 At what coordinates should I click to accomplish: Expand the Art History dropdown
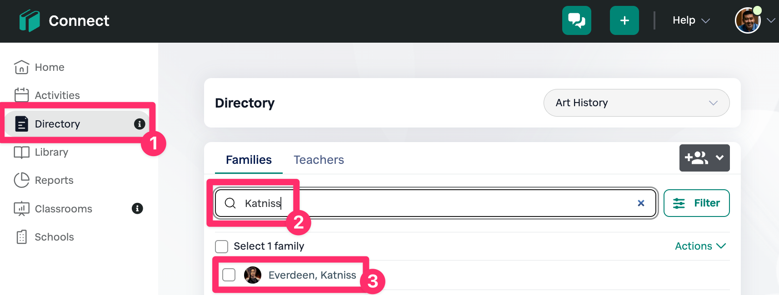[x=636, y=103]
